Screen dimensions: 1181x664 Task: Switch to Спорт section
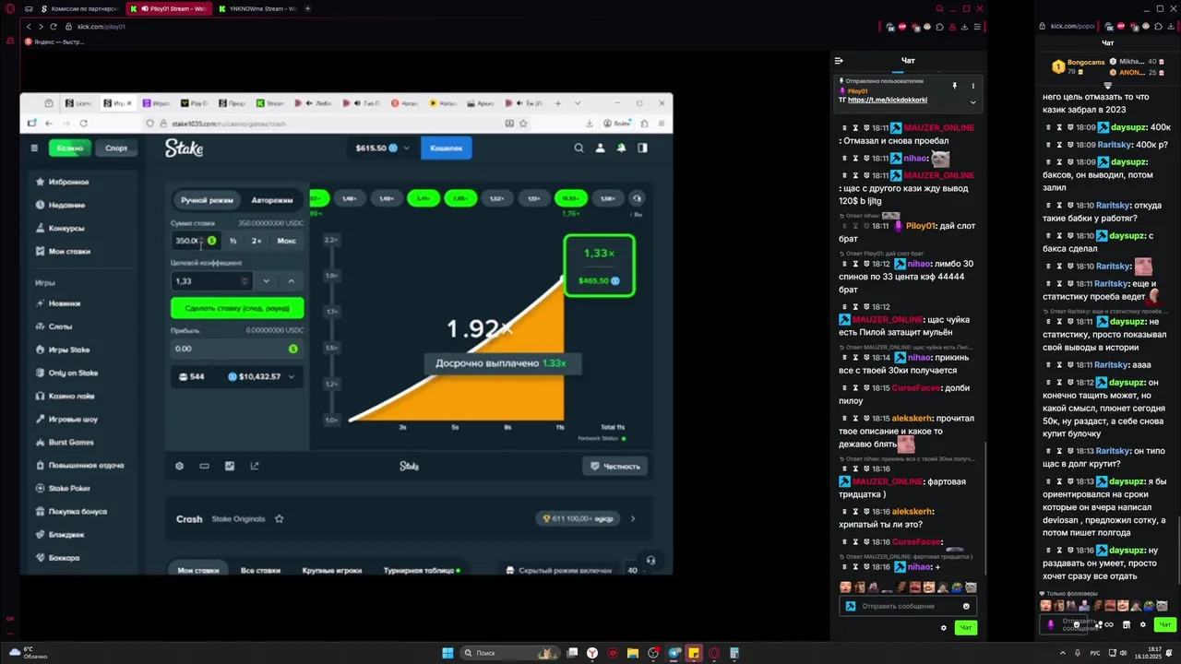point(116,148)
